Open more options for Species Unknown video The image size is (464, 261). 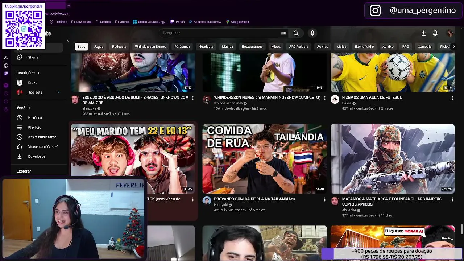[193, 98]
